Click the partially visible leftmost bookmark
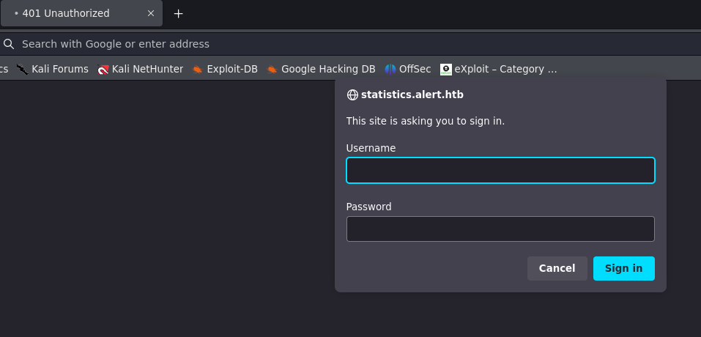Image resolution: width=701 pixels, height=337 pixels. pos(4,70)
